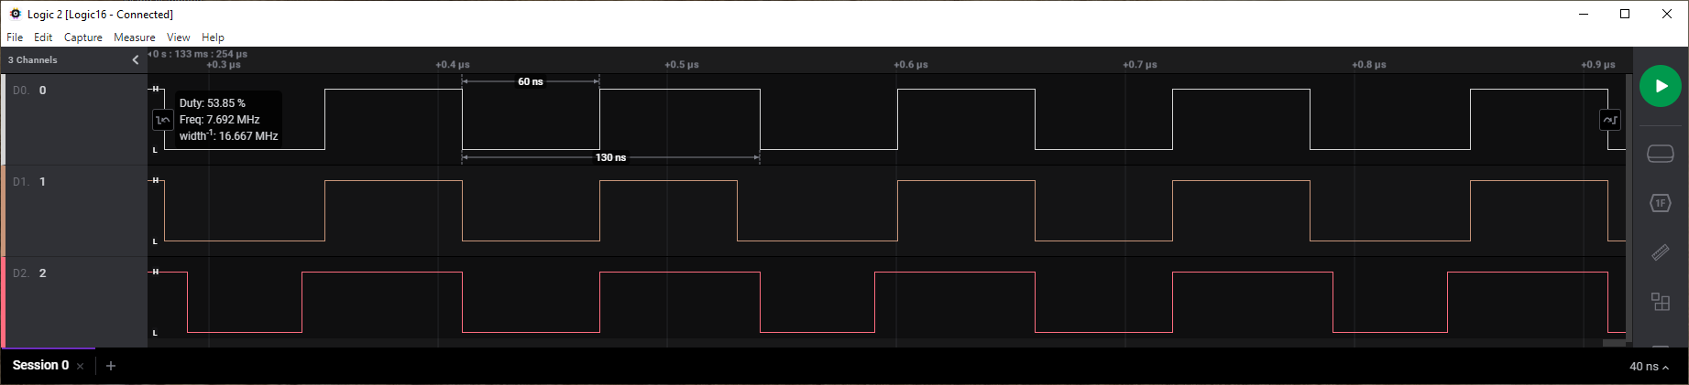Click the Freq 7.692 MHz readout

point(220,120)
